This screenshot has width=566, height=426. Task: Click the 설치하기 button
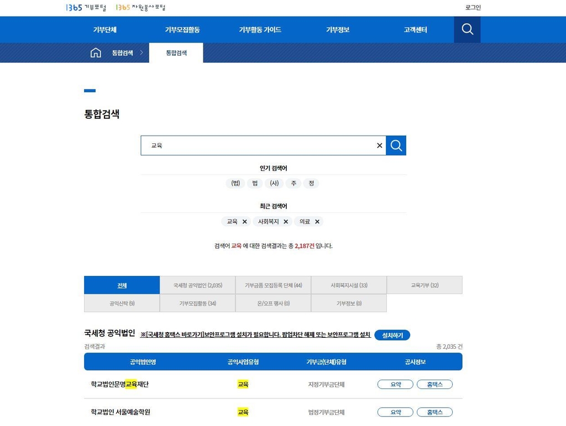(x=392, y=335)
